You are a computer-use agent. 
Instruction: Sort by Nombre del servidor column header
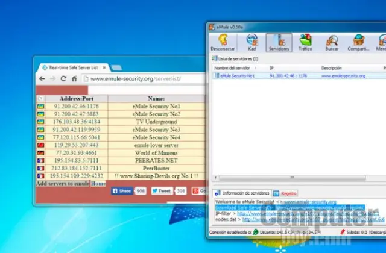pos(232,68)
